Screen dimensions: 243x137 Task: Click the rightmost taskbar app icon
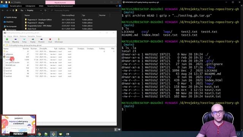(68, 134)
